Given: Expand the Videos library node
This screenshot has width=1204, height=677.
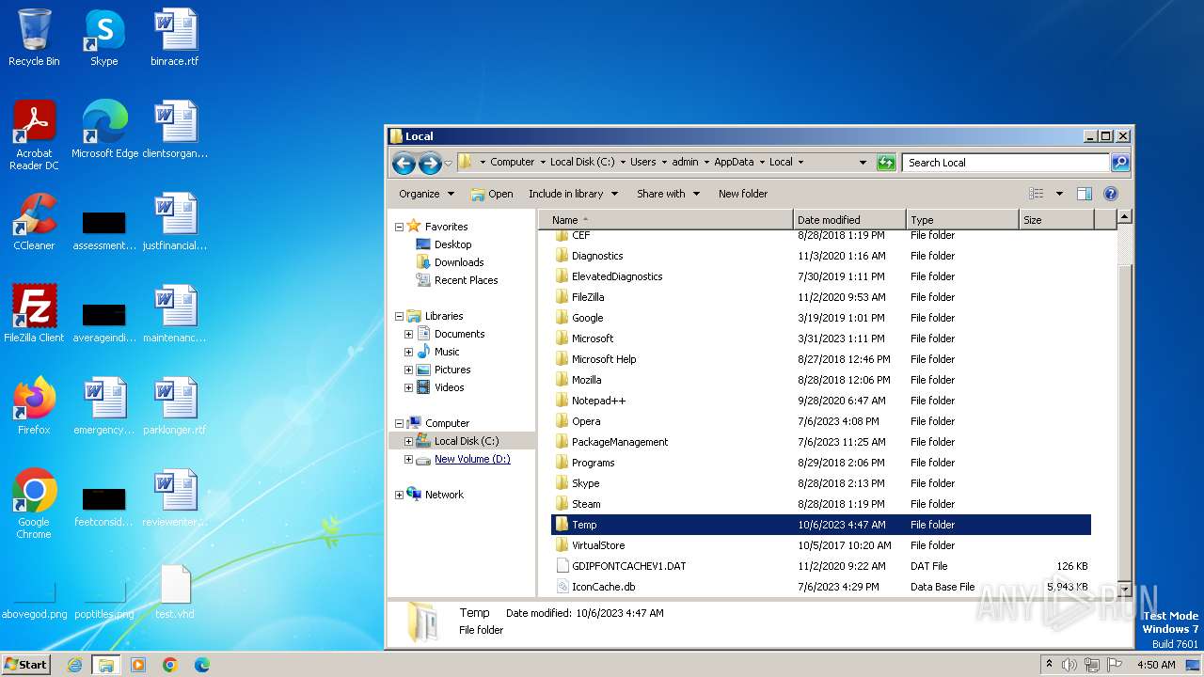Looking at the screenshot, I should click(409, 388).
